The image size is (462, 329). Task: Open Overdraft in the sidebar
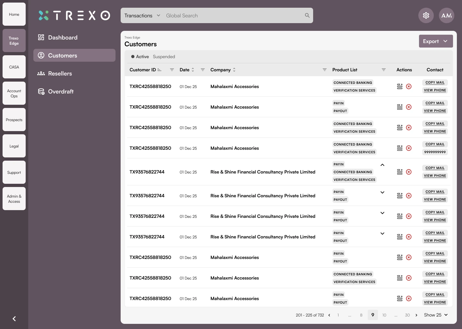tap(74, 91)
